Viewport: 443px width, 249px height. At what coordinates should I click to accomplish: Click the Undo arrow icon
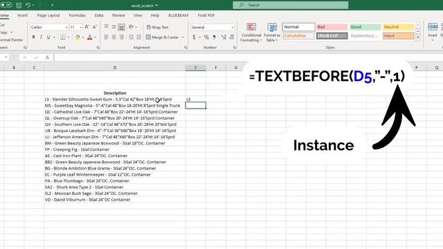(x=28, y=5)
